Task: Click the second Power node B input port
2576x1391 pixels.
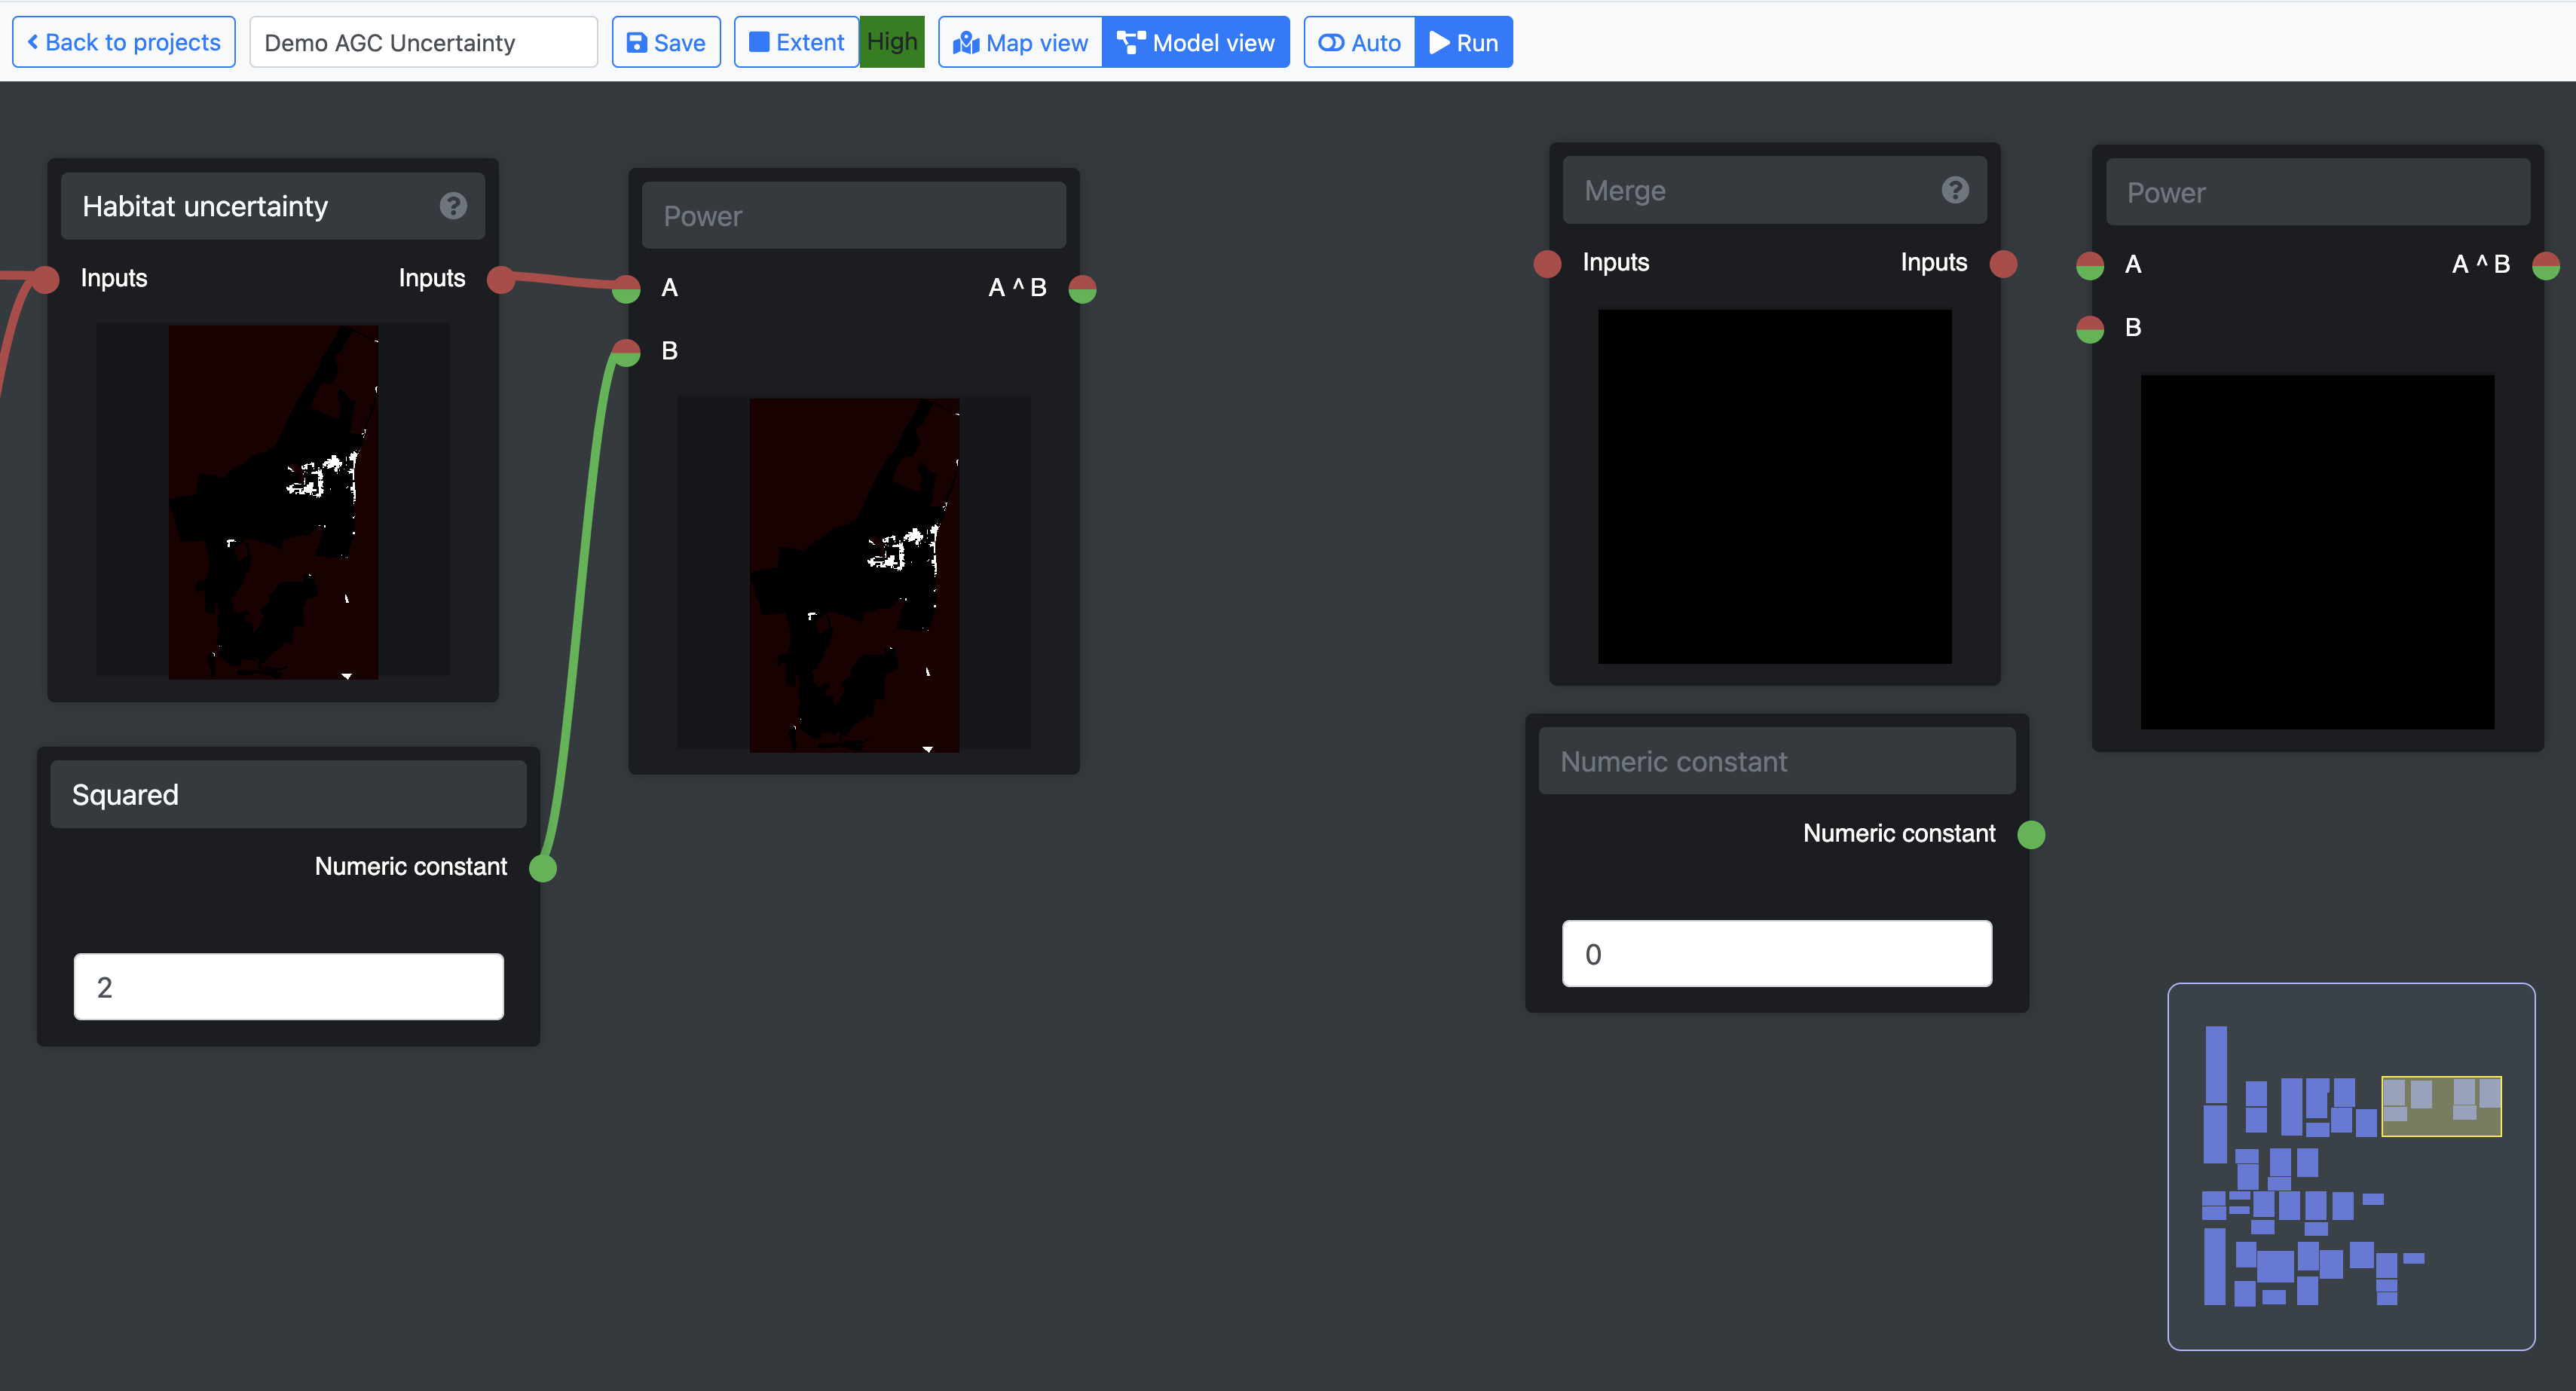Action: [2090, 328]
